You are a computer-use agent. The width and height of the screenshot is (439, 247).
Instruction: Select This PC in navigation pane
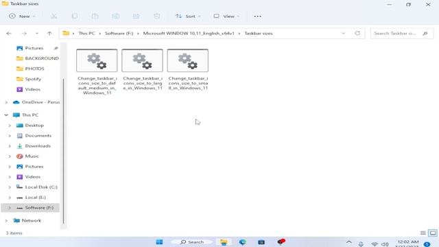click(x=26, y=115)
